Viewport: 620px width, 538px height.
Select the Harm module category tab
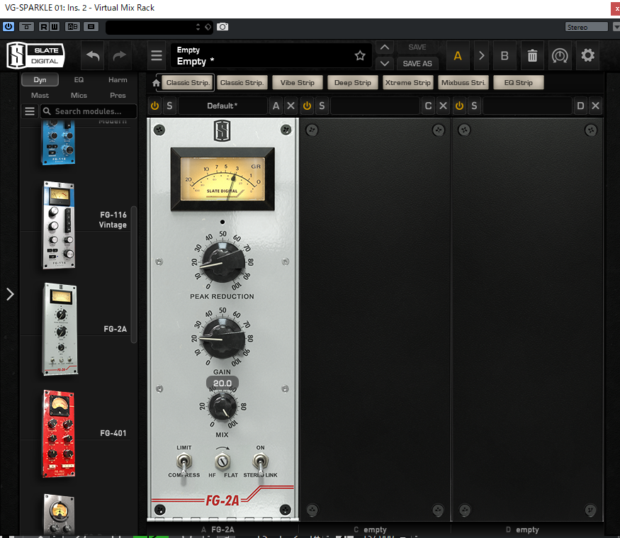coord(118,80)
